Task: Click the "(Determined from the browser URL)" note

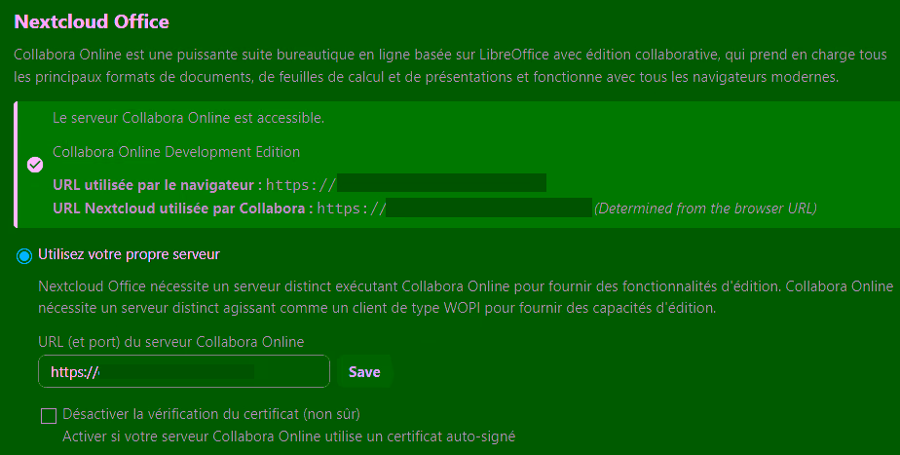Action: [x=705, y=208]
